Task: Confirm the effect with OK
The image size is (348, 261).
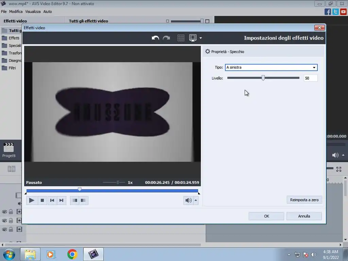Action: pyautogui.click(x=266, y=216)
